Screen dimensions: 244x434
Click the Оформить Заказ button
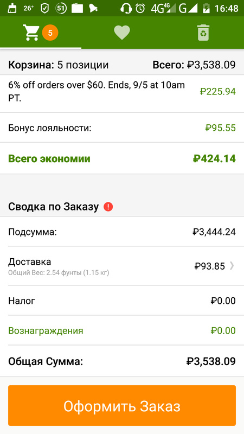[x=122, y=405]
